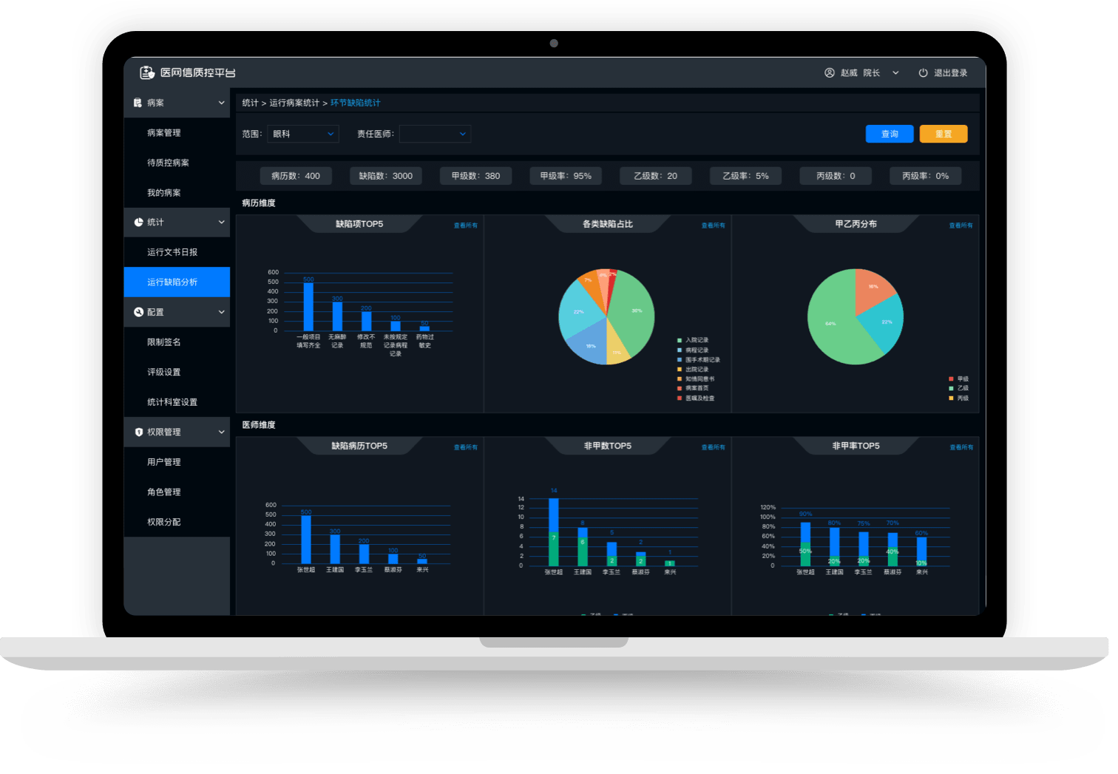Open 我的病案 in the sidebar
The width and height of the screenshot is (1118, 774).
coord(177,192)
